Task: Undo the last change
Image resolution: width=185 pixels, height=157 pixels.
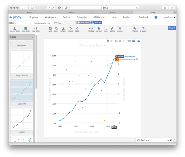Action: click(71, 30)
